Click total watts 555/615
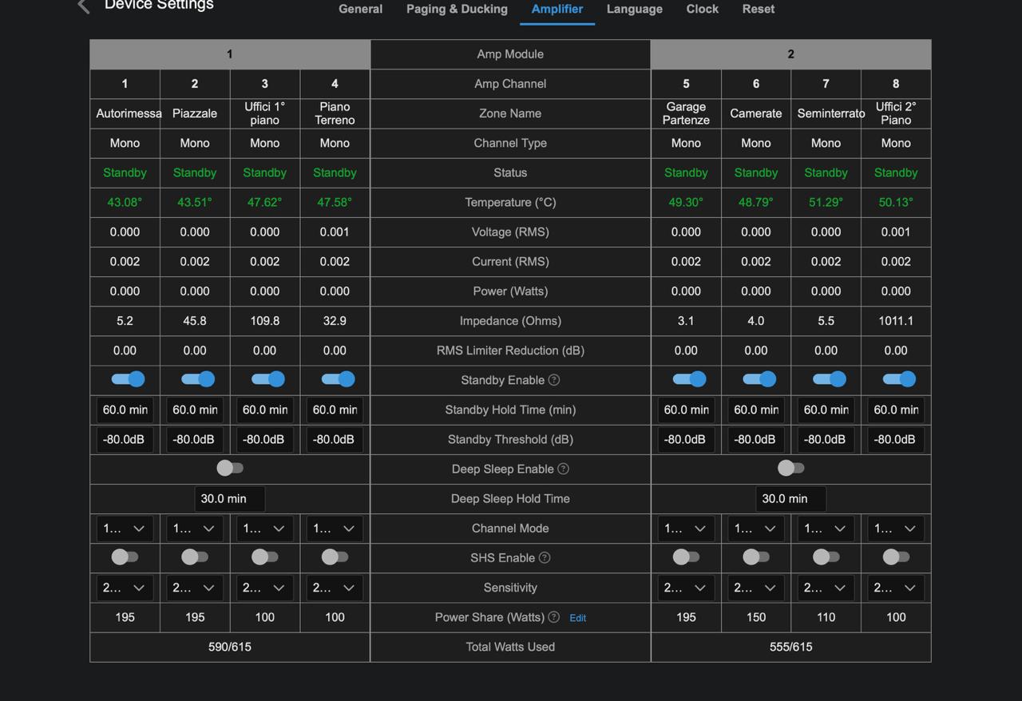 [x=791, y=647]
